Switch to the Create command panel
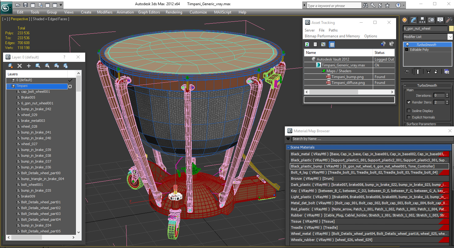The image size is (454, 248). coord(405,20)
